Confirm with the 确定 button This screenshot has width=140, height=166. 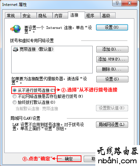[x=69, y=159]
